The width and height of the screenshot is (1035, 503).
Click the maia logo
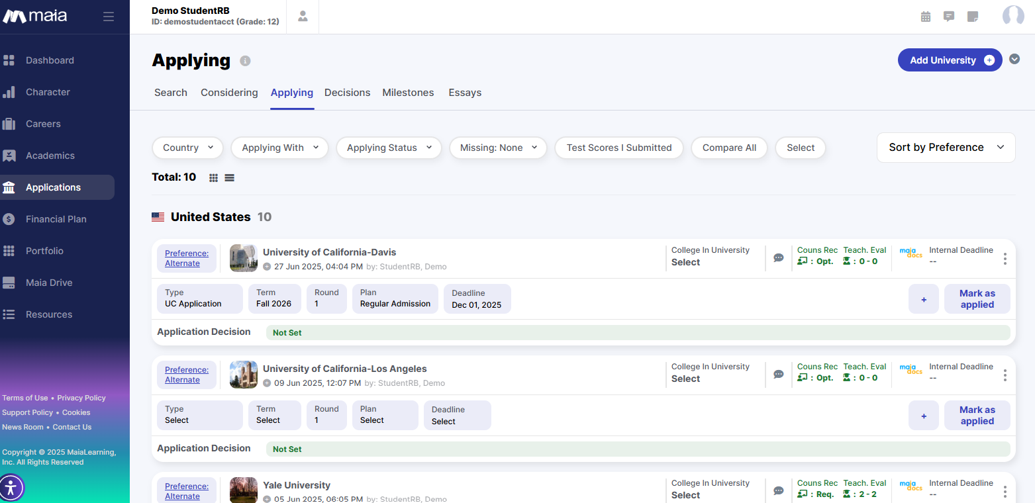coord(35,17)
